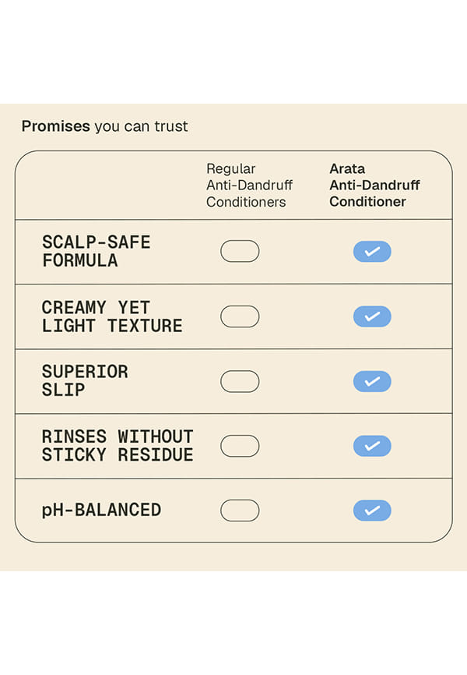This screenshot has height=675, width=467.
Task: Click the blue checkmark for pH-Balanced
Action: (372, 510)
